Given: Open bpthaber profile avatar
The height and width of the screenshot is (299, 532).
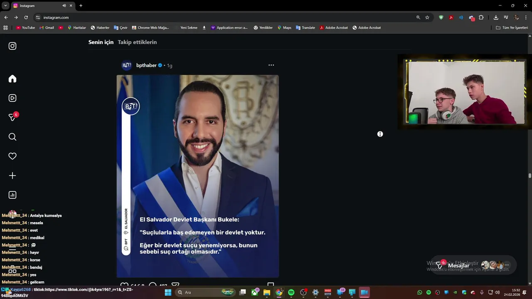Looking at the screenshot, I should click(127, 65).
